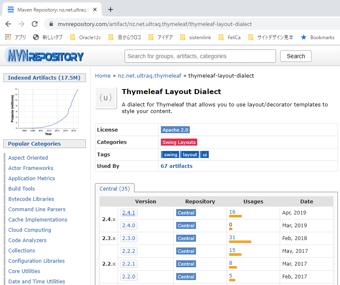
Task: Open the Actor Frameworks category
Action: point(31,168)
